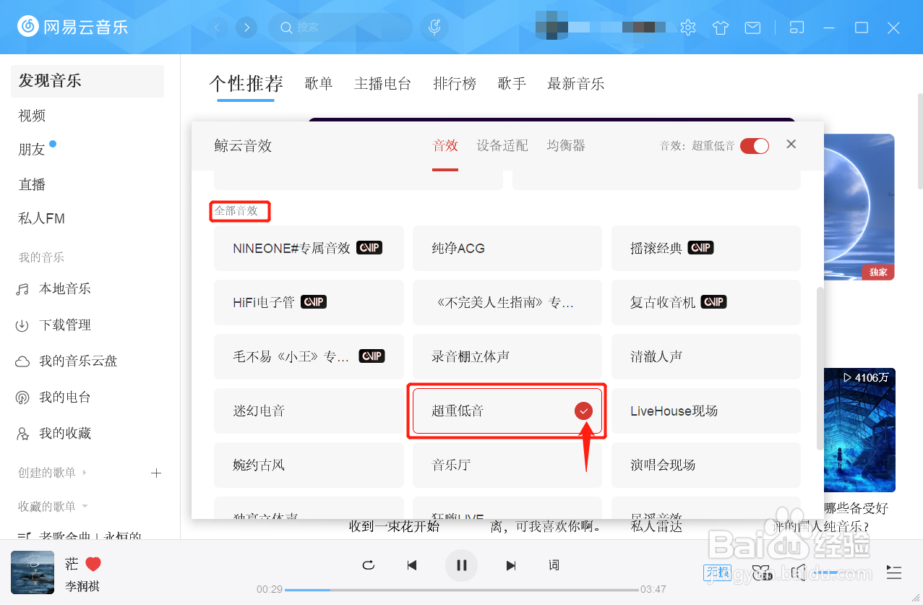
Task: Choose the 摇滚经典 sound effect
Action: [706, 248]
